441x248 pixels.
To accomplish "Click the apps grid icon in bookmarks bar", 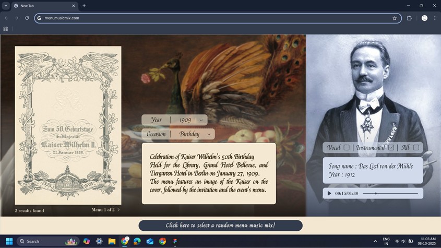I will click(x=6, y=29).
